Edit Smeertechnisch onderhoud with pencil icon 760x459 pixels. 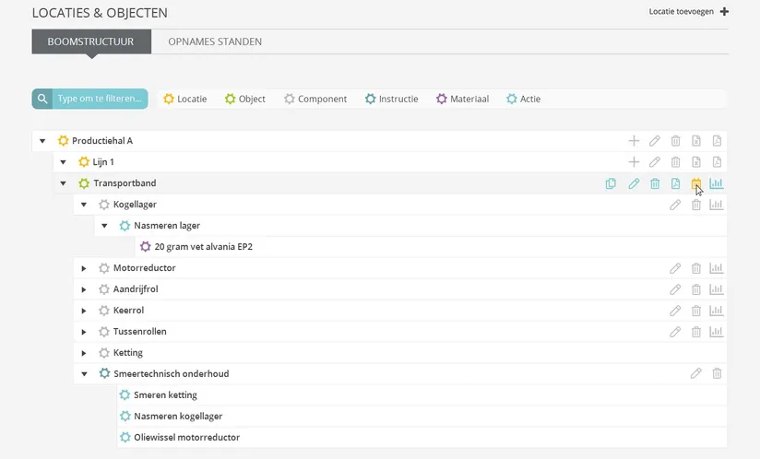click(696, 374)
